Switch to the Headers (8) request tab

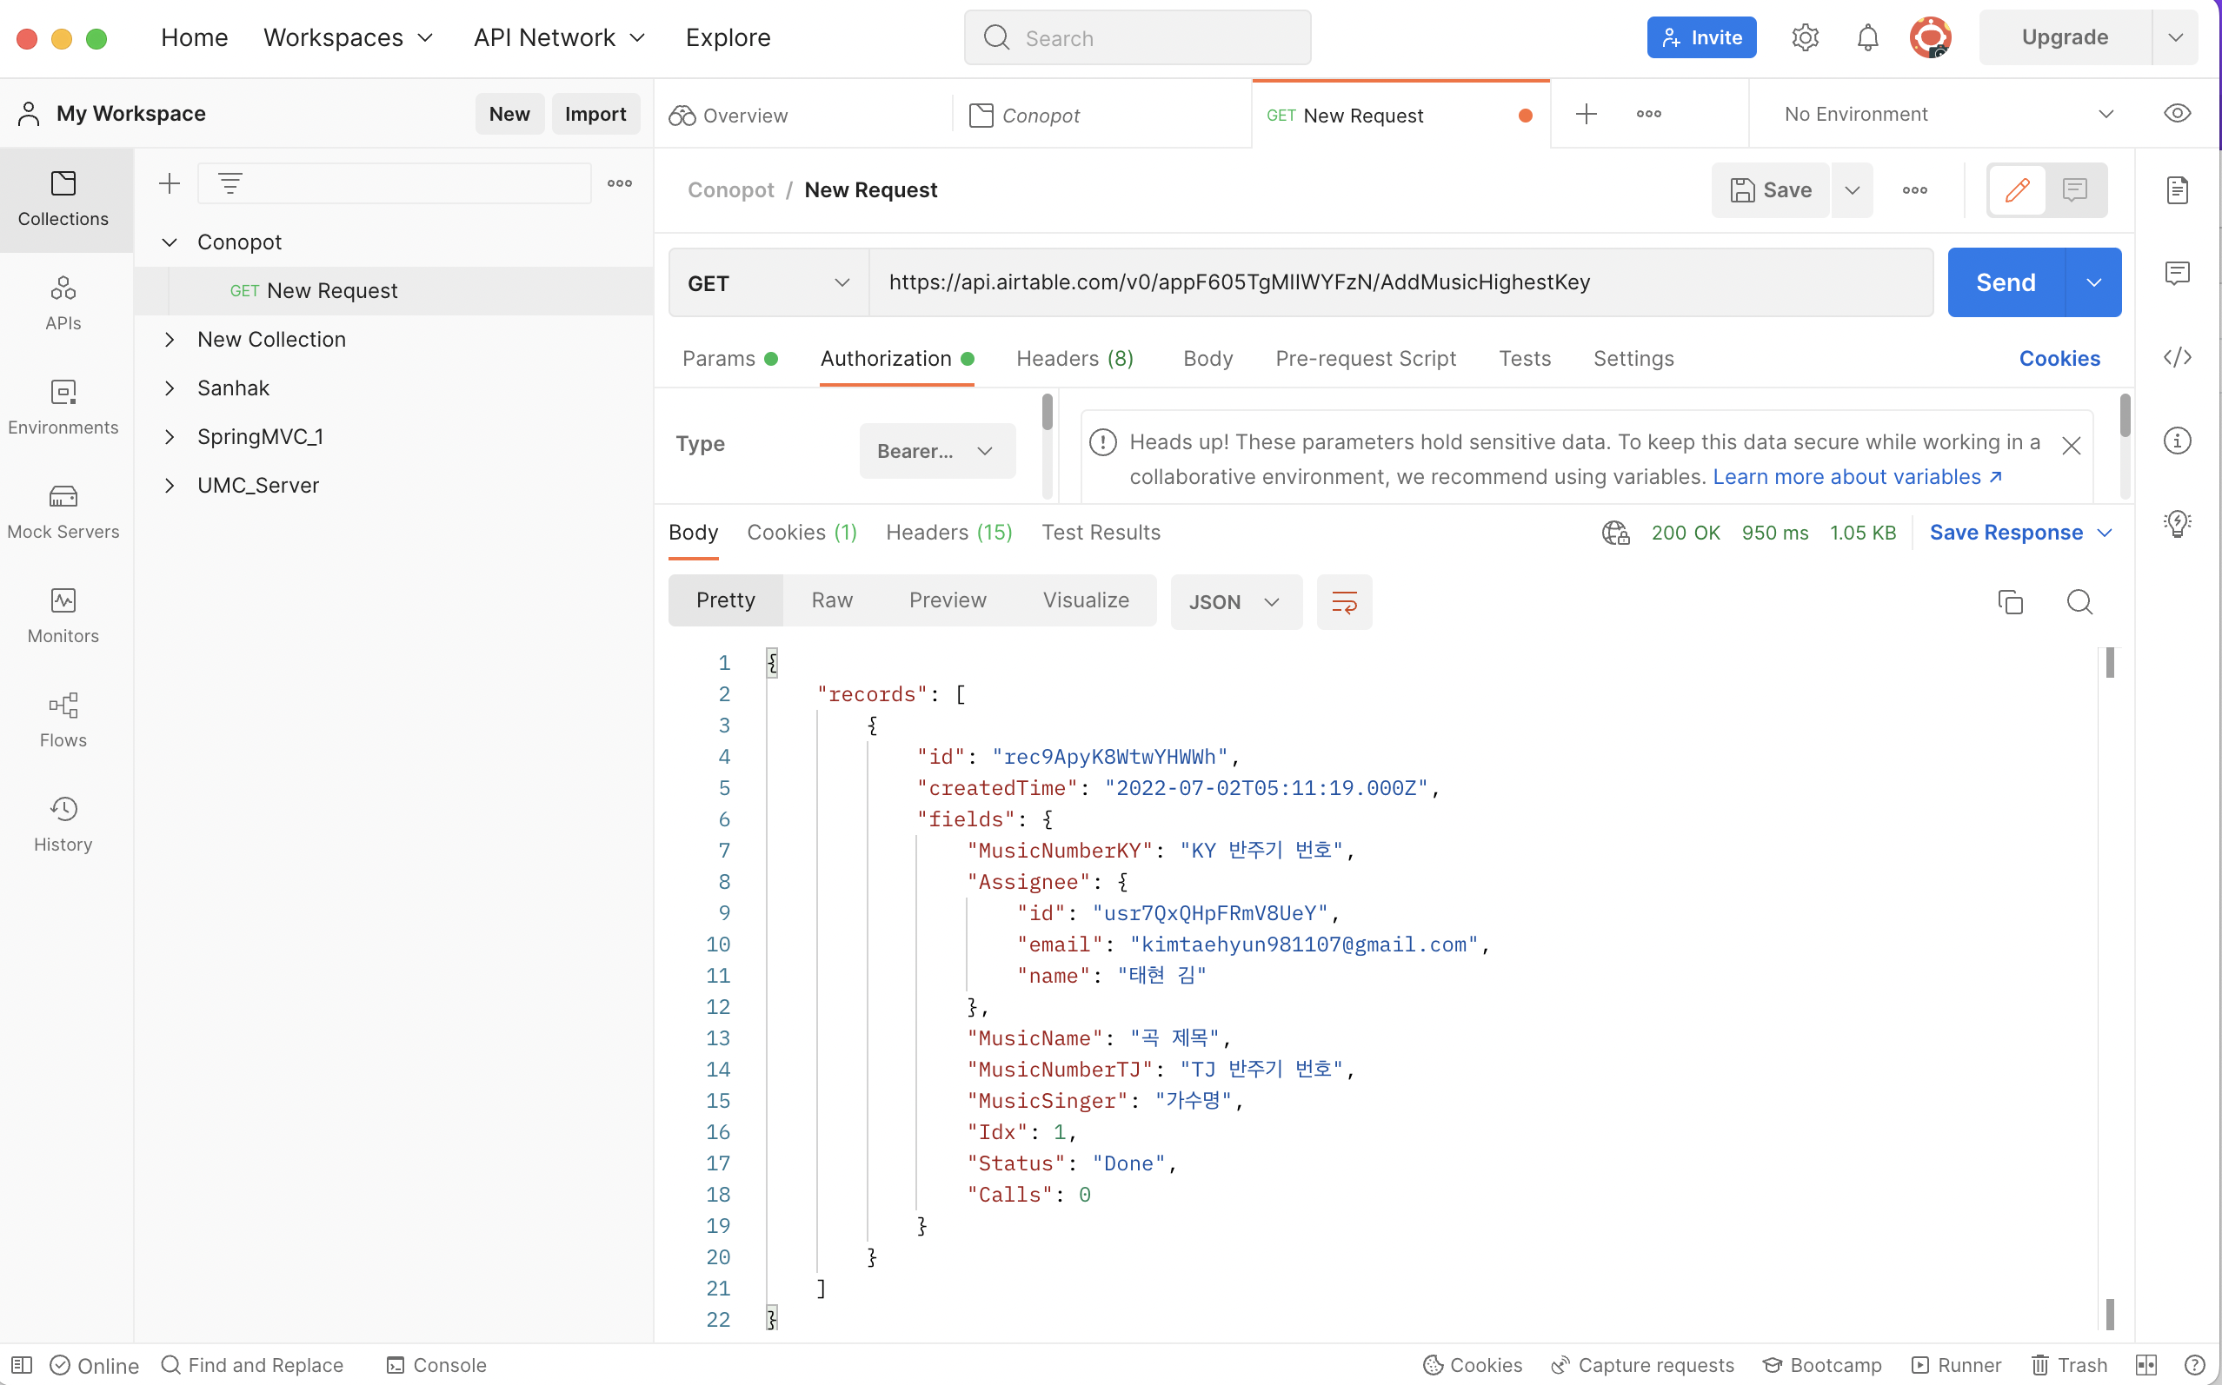(1074, 359)
